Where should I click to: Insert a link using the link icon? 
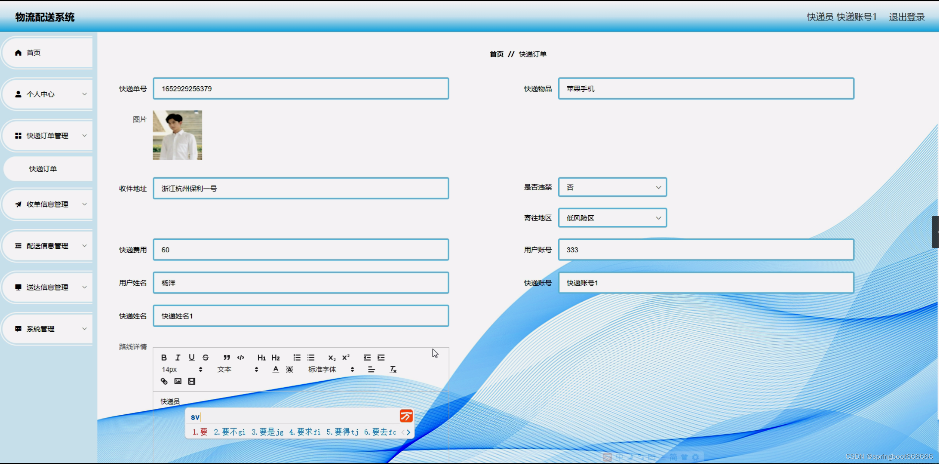(x=164, y=381)
